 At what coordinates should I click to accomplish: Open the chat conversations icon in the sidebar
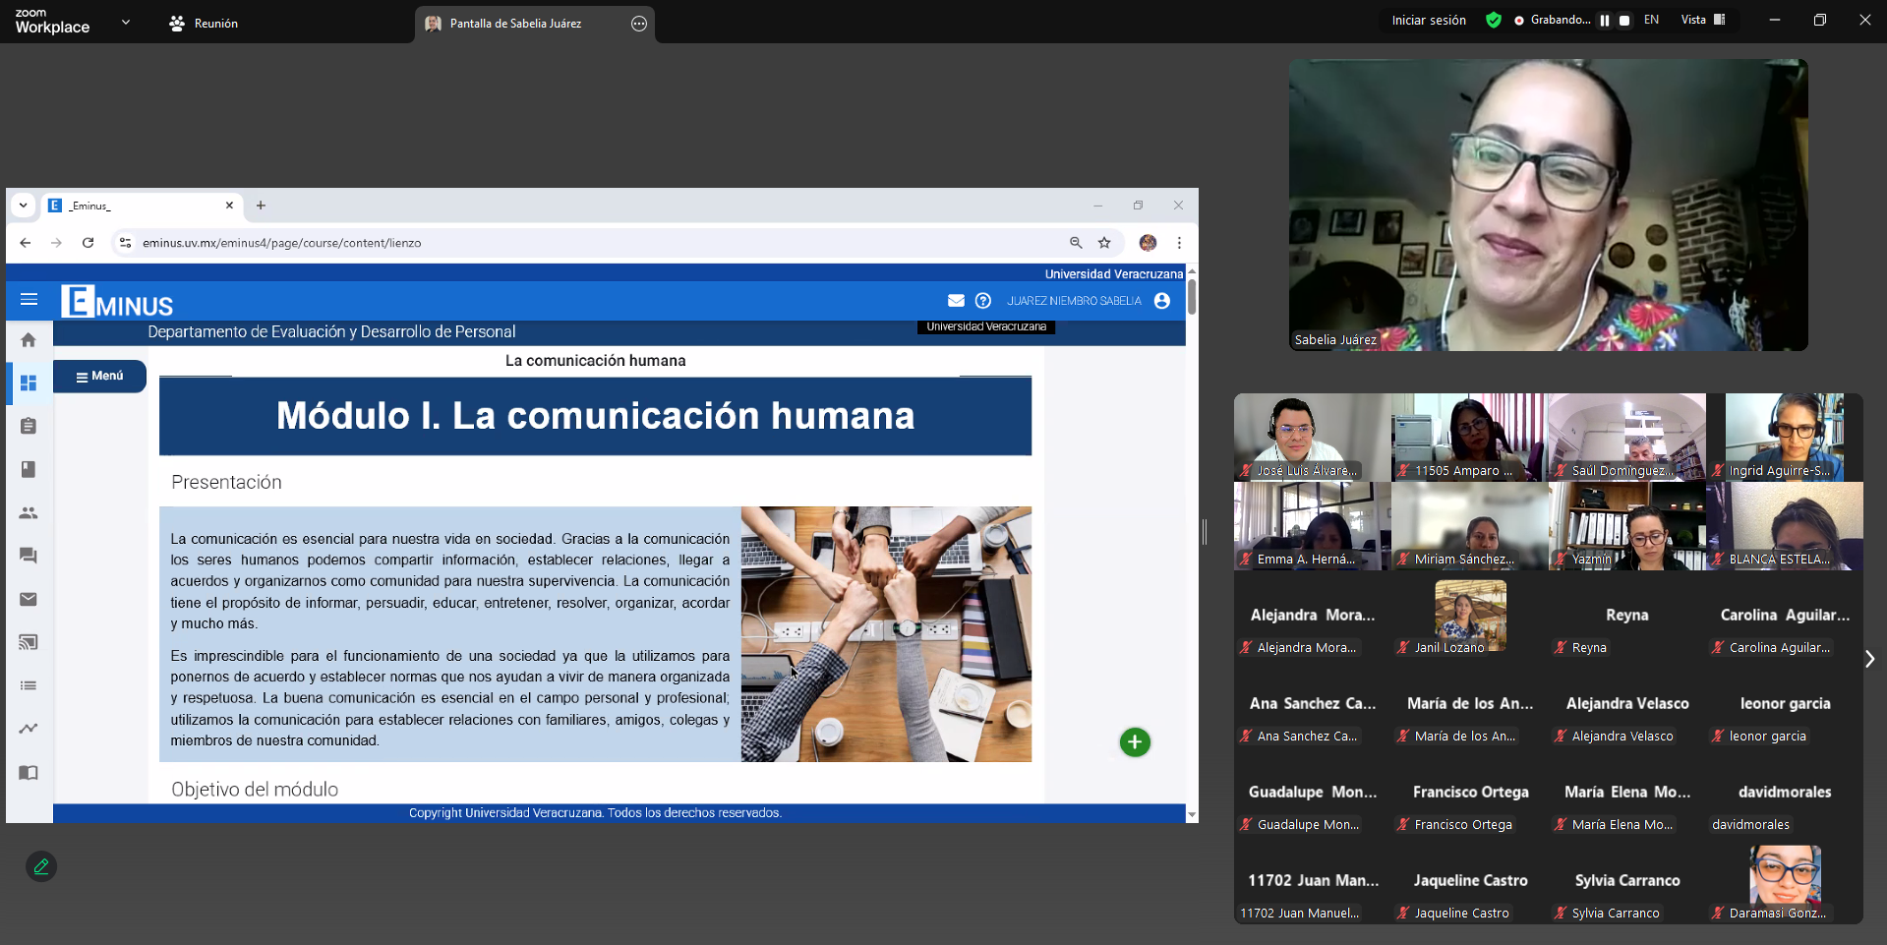28,556
